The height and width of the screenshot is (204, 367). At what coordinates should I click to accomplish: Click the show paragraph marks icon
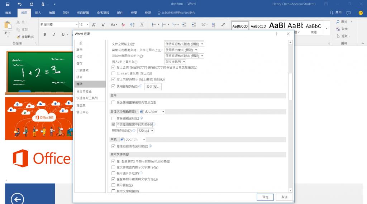coord(223,25)
